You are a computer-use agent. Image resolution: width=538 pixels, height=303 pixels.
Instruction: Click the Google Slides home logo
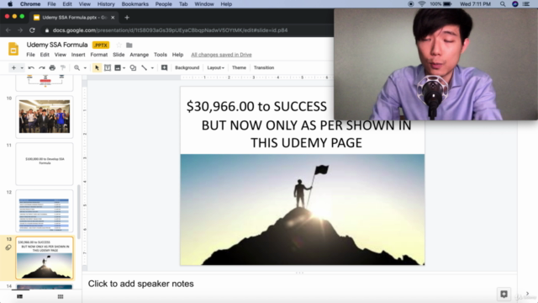coord(13,49)
